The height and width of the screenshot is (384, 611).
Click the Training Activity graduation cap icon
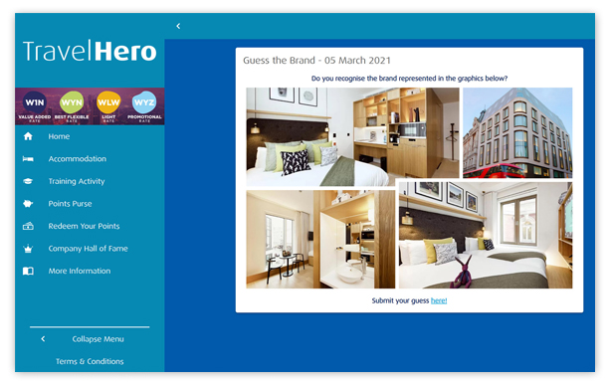tap(28, 181)
